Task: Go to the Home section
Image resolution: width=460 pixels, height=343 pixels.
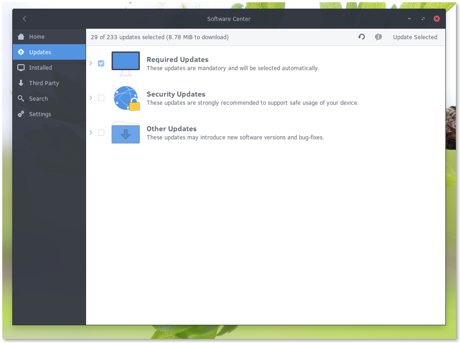Action: pyautogui.click(x=49, y=37)
